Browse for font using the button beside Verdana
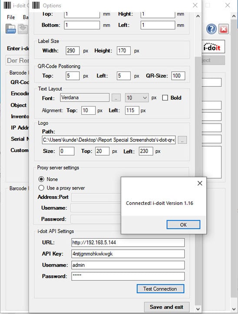The width and height of the screenshot is (238, 314). [x=116, y=98]
